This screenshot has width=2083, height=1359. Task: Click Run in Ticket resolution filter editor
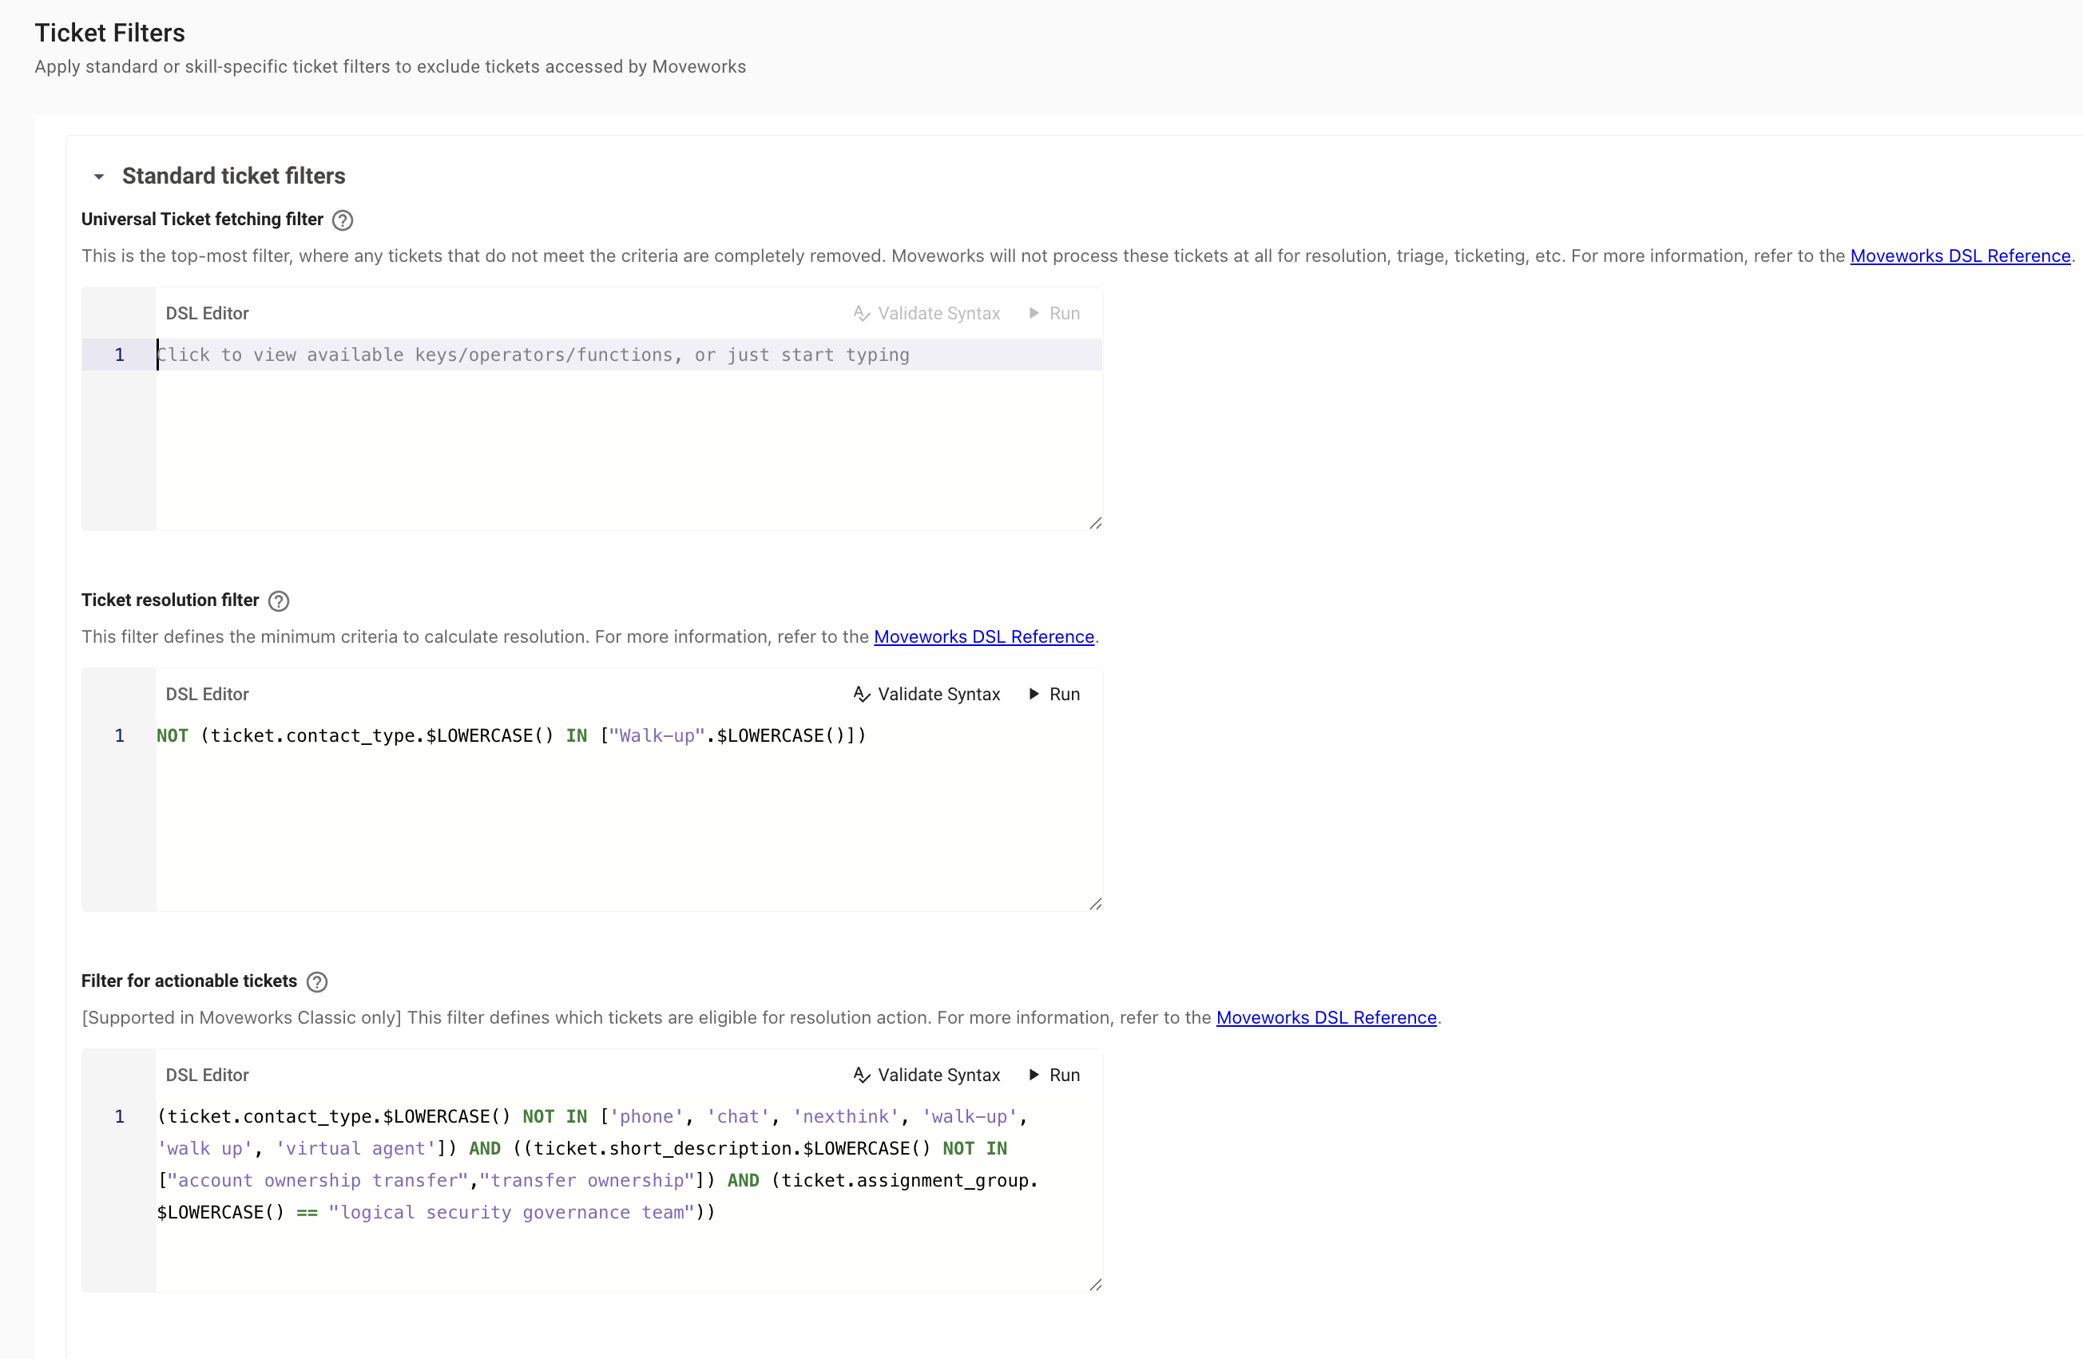coord(1053,694)
